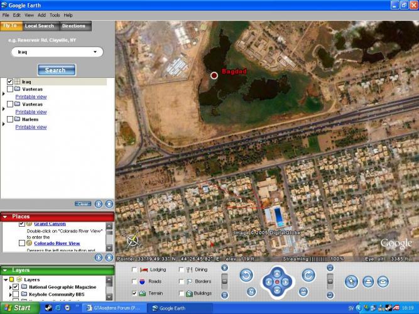Uncheck the Iraq search result checkbox
Image resolution: width=419 pixels, height=314 pixels.
click(x=10, y=82)
